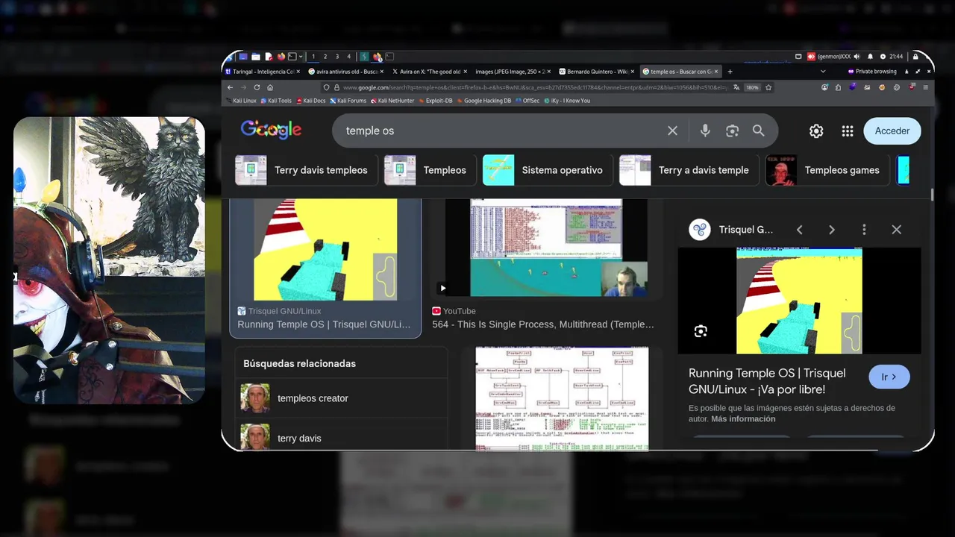Go to the Firefox home page
The image size is (955, 537).
pyautogui.click(x=270, y=87)
